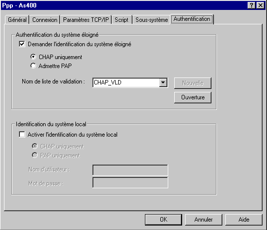Select the Authentification tab
This screenshot has height=230, width=267.
(192, 19)
